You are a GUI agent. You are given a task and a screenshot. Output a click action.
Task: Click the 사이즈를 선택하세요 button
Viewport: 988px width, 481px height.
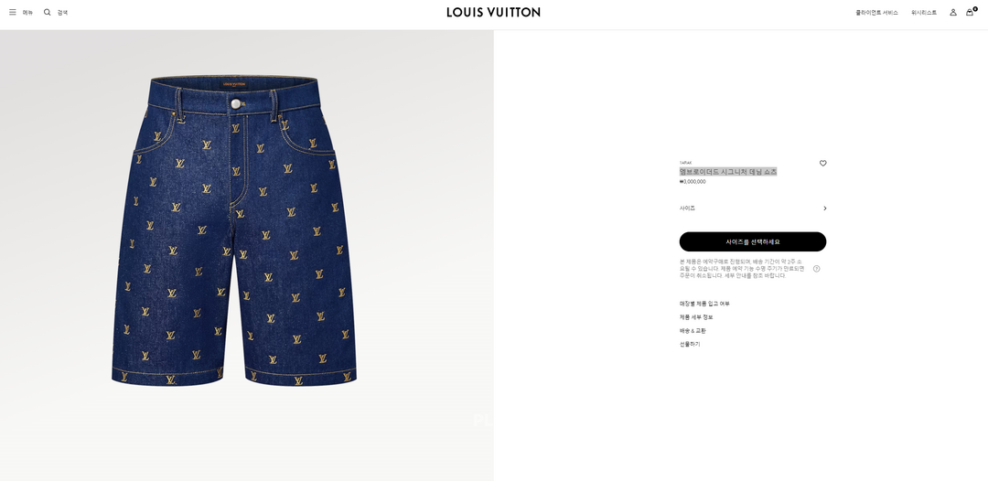(x=753, y=241)
